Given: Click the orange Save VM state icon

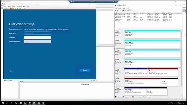Looking at the screenshot, I should (x=13, y=8).
